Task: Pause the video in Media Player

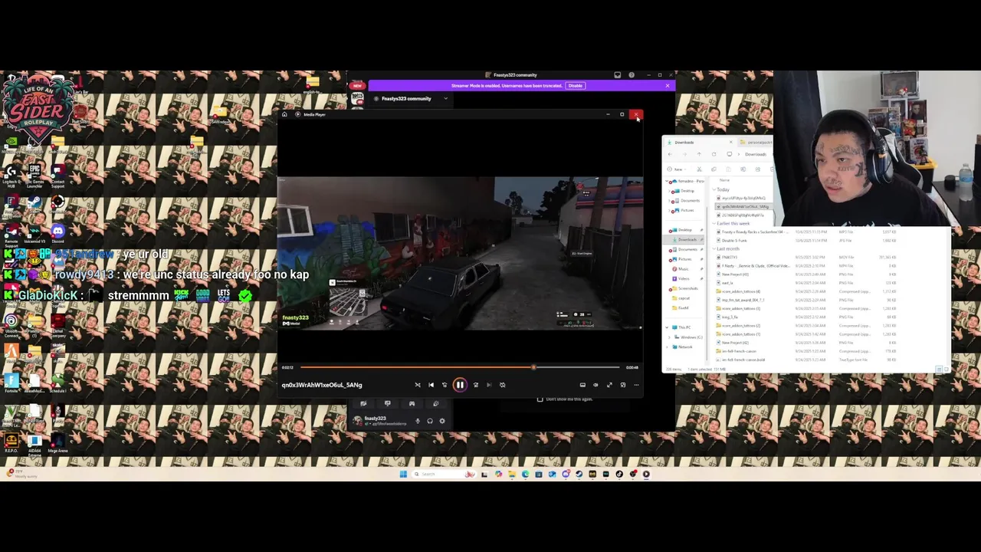Action: (460, 385)
